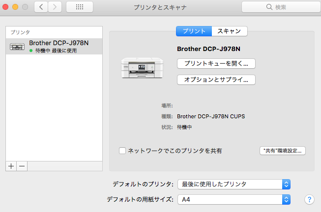The width and height of the screenshot is (321, 212).
Task: Open オプションとサプライ settings
Action: coord(216,79)
